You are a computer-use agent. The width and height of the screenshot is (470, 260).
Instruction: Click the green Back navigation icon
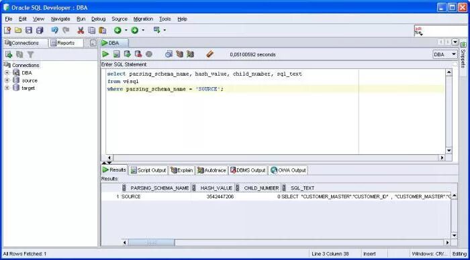[x=117, y=30]
